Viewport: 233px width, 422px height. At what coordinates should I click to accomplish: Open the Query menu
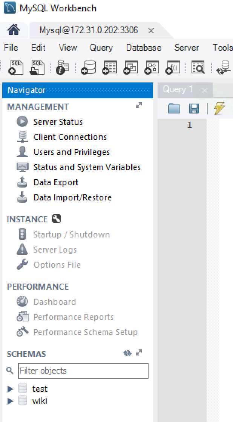(101, 48)
